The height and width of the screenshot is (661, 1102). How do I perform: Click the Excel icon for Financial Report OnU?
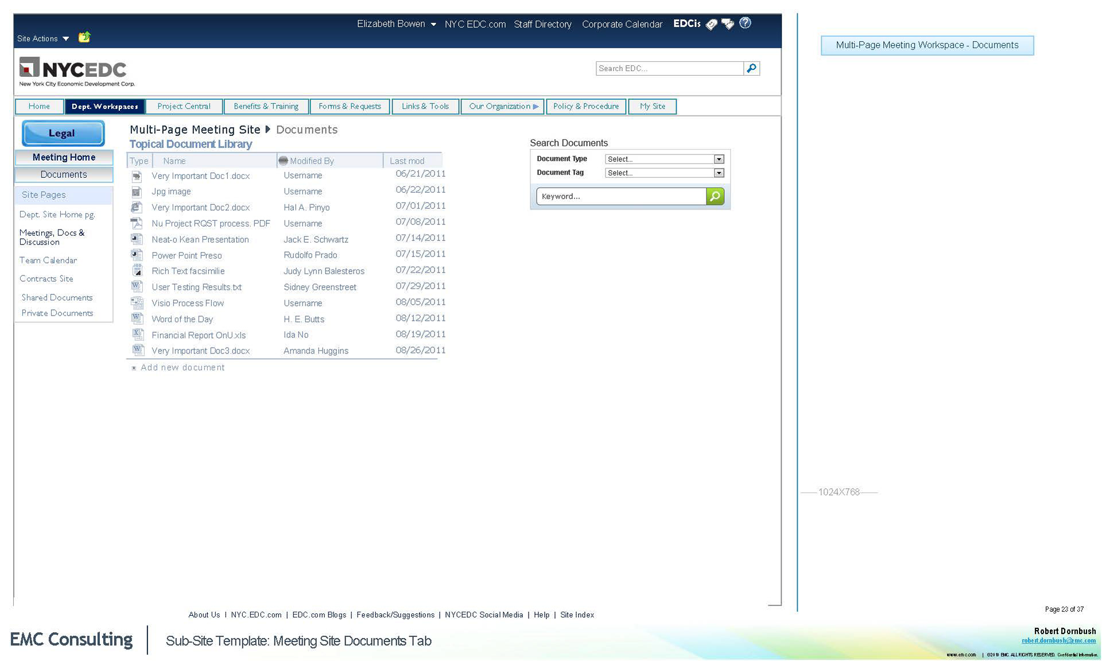(x=137, y=335)
